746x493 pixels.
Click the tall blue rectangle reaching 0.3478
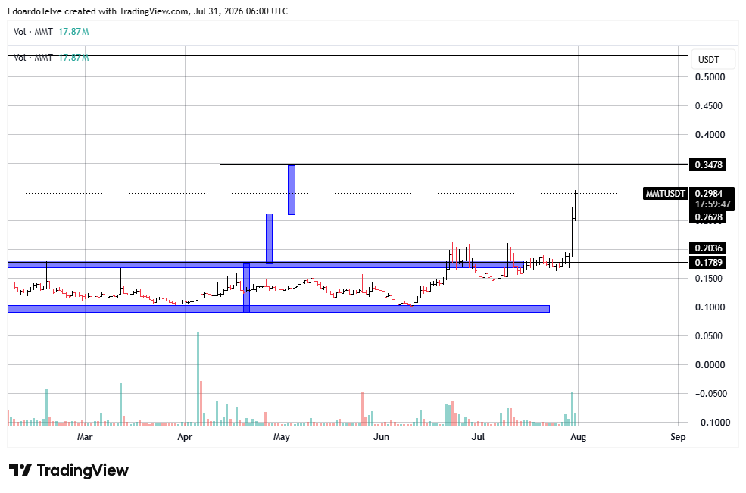(292, 190)
